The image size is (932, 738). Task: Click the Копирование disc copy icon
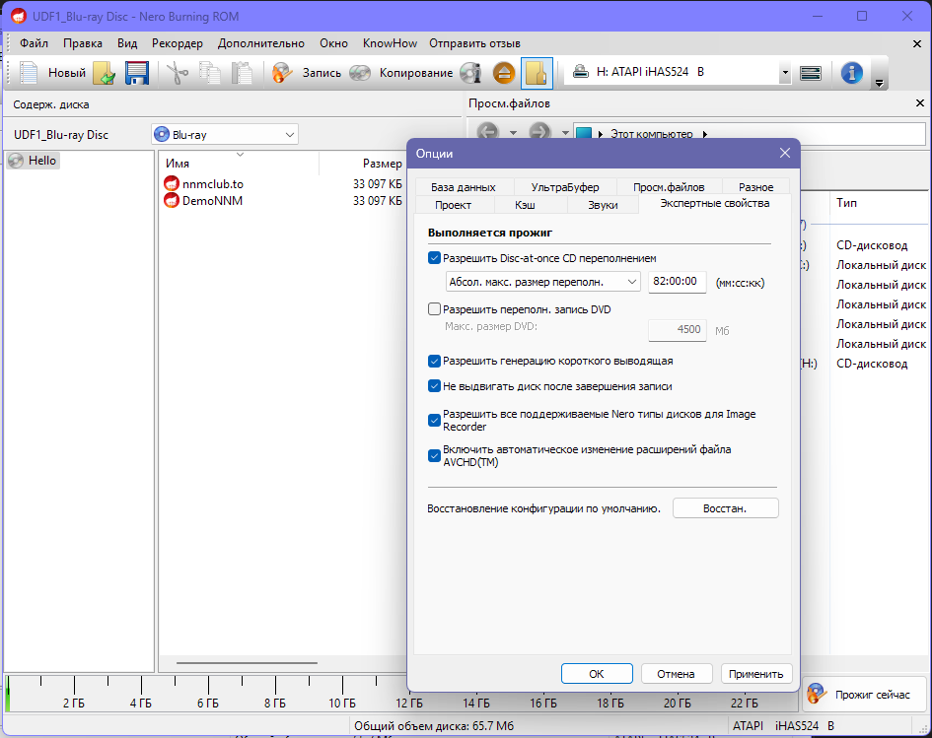[x=359, y=72]
